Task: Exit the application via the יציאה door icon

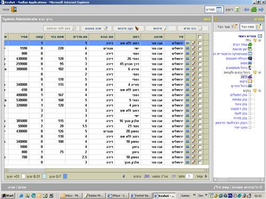Action: pyautogui.click(x=10, y=10)
